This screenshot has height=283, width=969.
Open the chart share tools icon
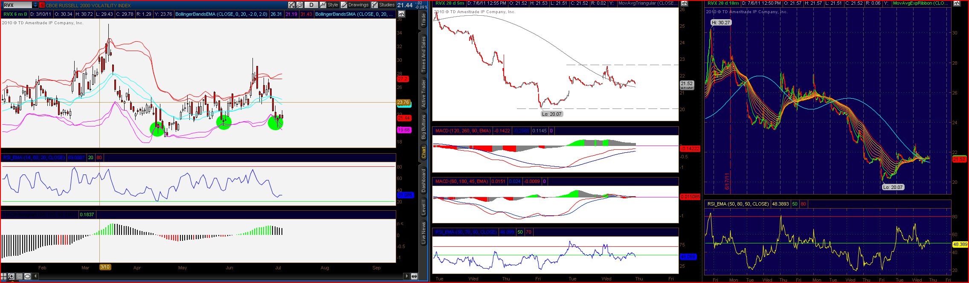(x=291, y=5)
